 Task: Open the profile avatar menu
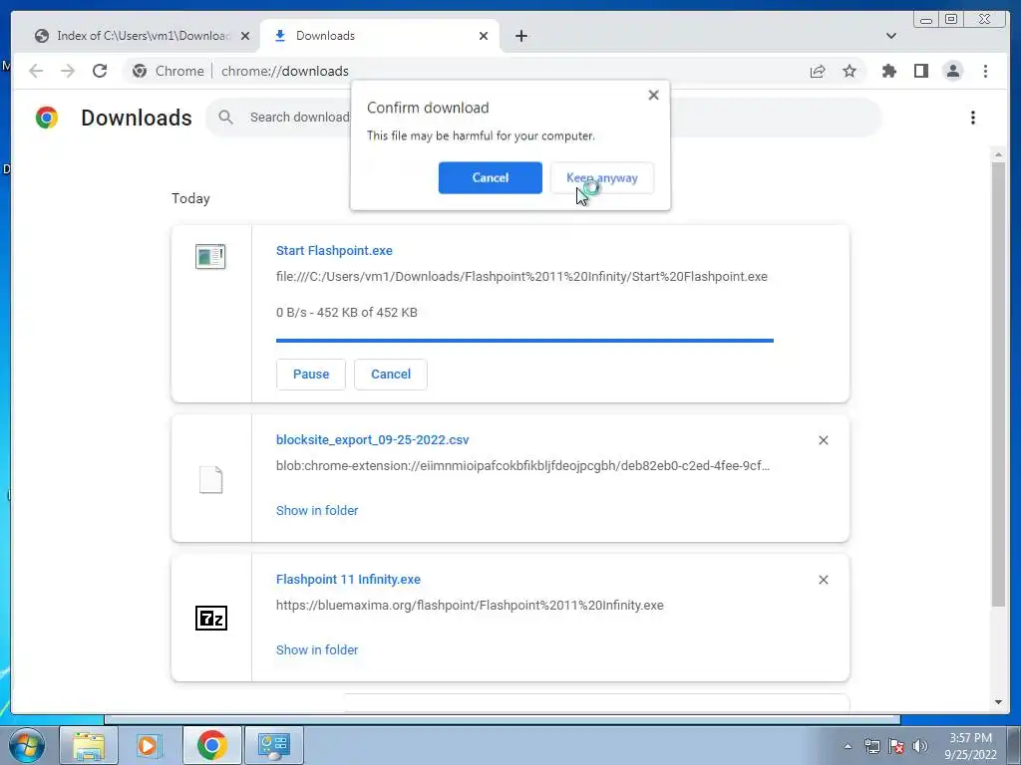(952, 71)
